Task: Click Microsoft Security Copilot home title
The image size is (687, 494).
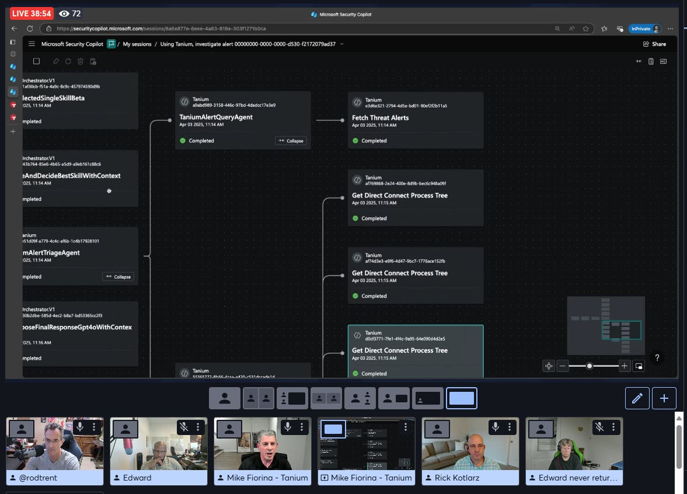Action: (72, 44)
